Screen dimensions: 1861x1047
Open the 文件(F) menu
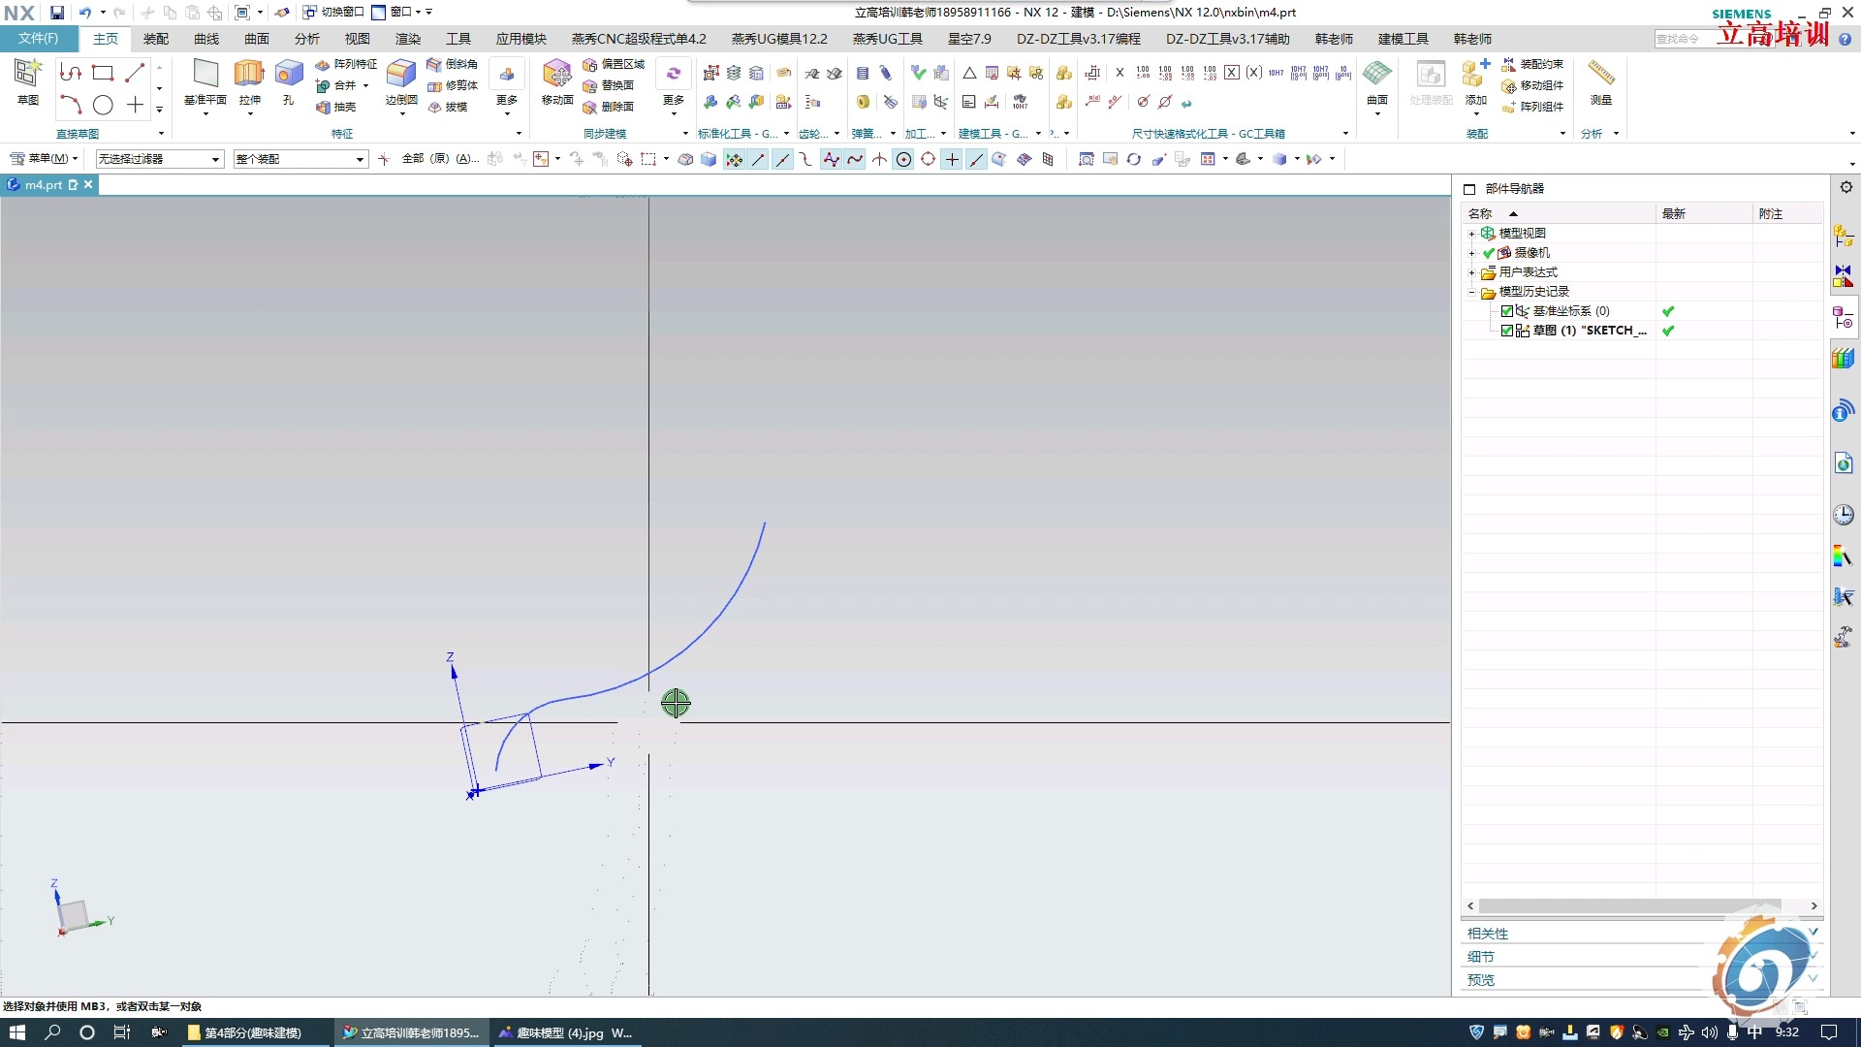(39, 39)
